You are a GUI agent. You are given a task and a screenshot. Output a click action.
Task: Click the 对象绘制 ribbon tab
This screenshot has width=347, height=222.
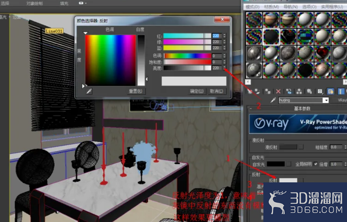click(35, 3)
